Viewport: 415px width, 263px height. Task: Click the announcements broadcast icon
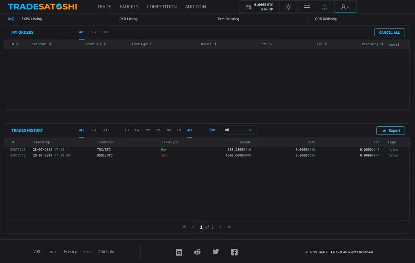pyautogui.click(x=11, y=19)
